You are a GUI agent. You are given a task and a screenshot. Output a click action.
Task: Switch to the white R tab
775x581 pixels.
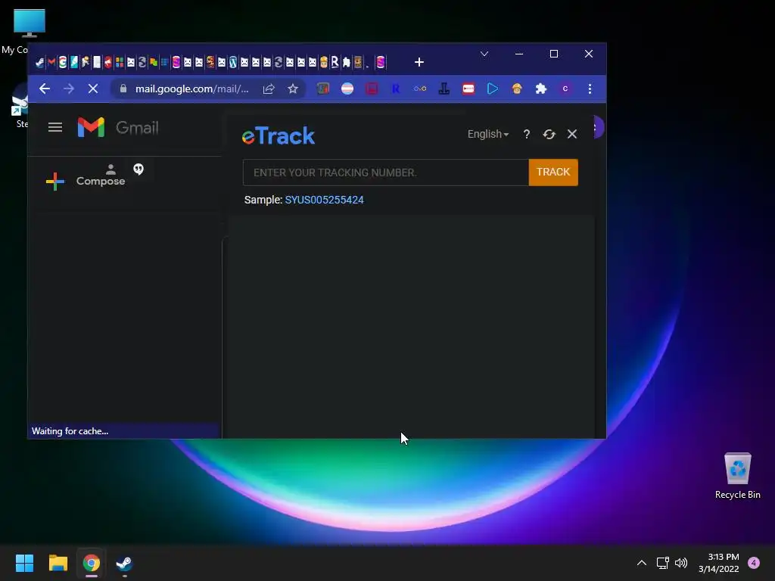(335, 62)
